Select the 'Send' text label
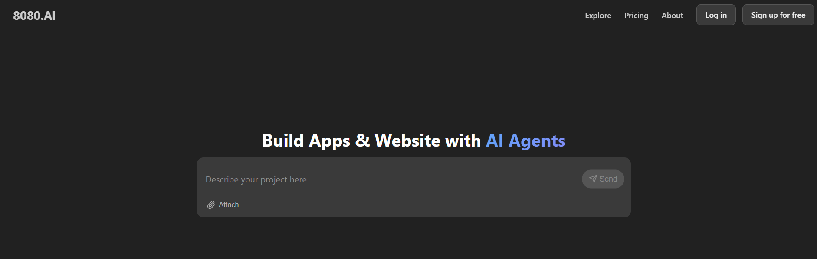 point(608,179)
